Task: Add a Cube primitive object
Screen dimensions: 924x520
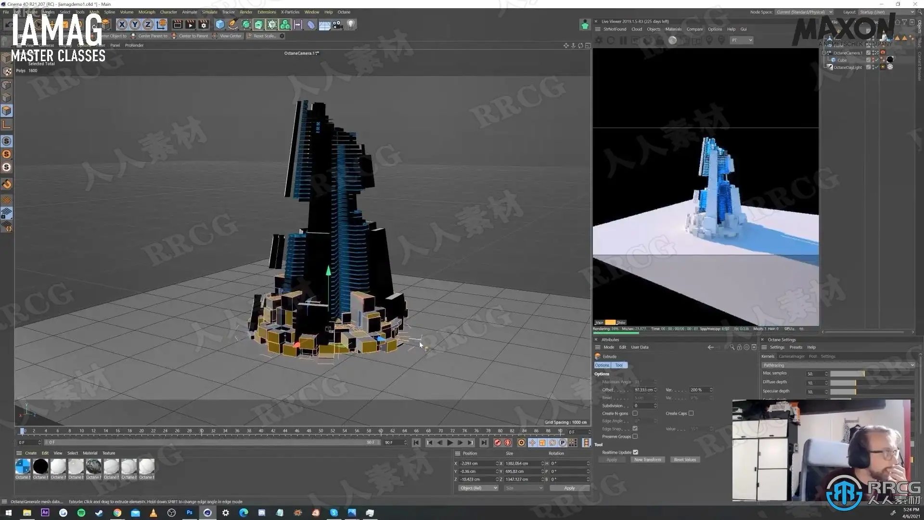Action: tap(220, 25)
